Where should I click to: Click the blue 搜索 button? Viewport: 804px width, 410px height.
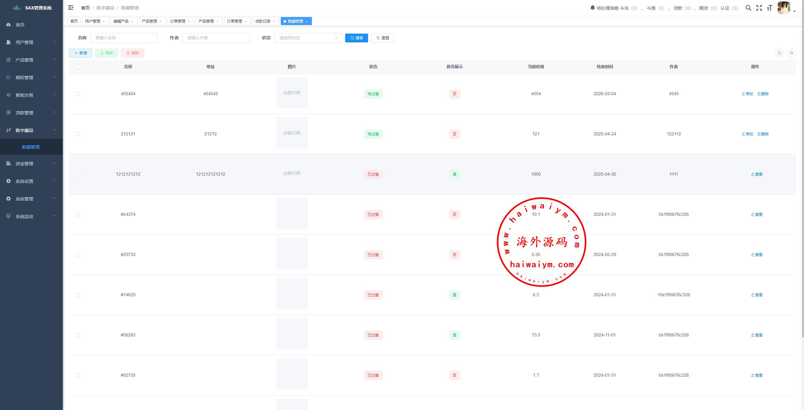[356, 38]
